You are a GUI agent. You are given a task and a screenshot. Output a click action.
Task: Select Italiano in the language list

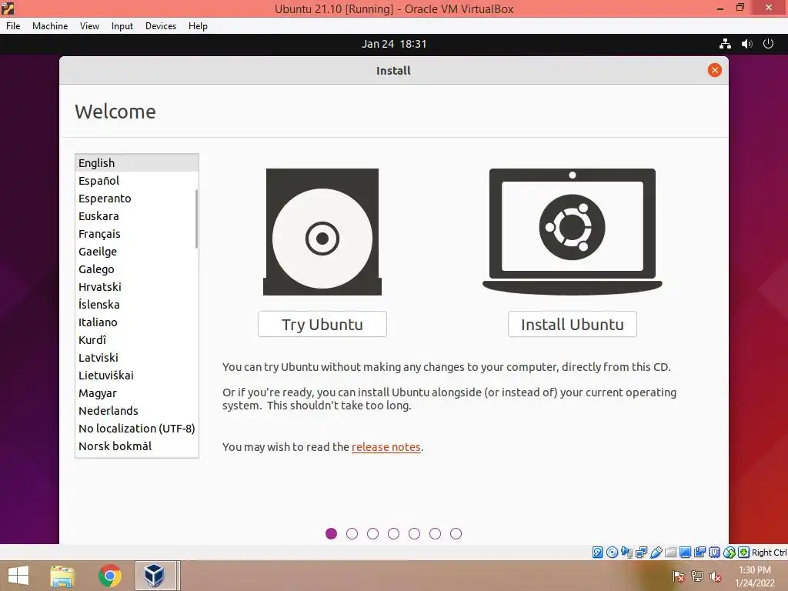coord(137,322)
